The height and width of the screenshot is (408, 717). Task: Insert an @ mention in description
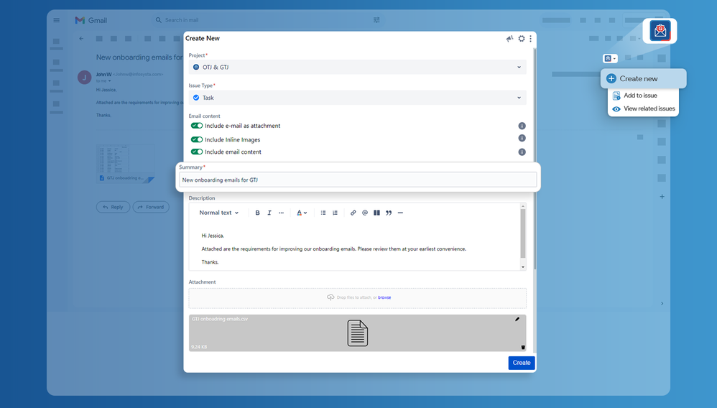[x=365, y=213]
